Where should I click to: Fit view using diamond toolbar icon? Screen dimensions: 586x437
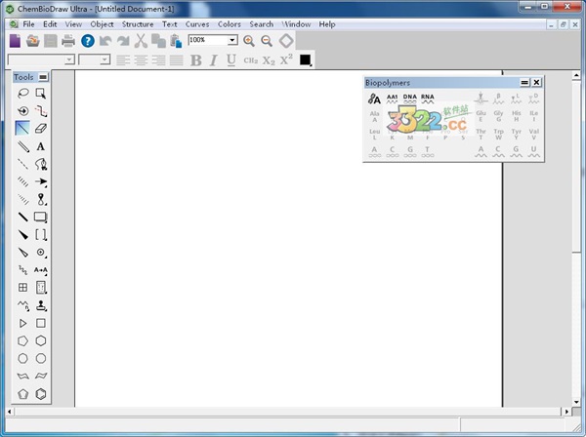(286, 41)
